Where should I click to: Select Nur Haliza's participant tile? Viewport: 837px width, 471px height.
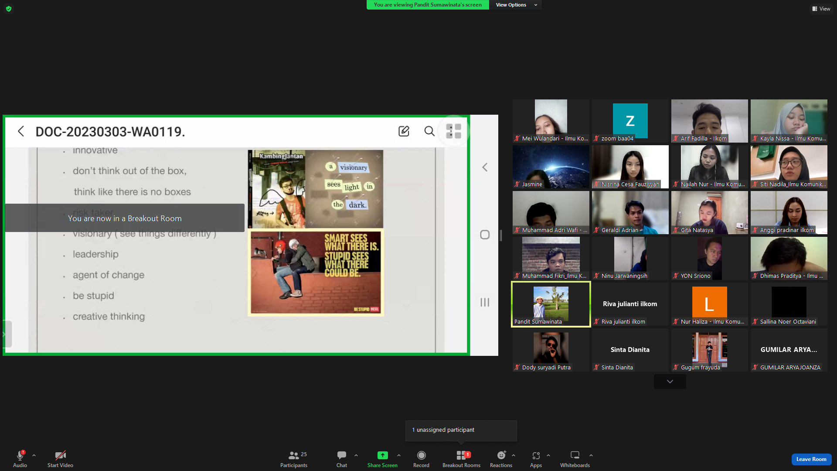pos(710,304)
